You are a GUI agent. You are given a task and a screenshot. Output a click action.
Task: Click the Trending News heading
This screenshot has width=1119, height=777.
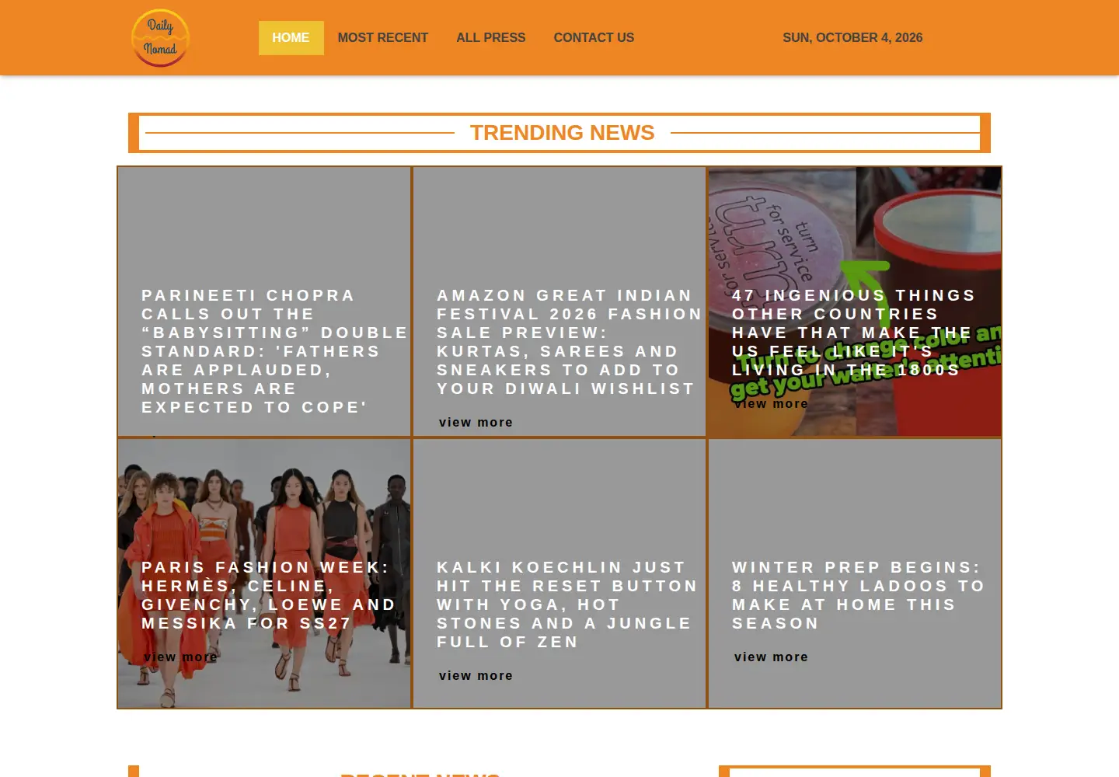click(562, 133)
